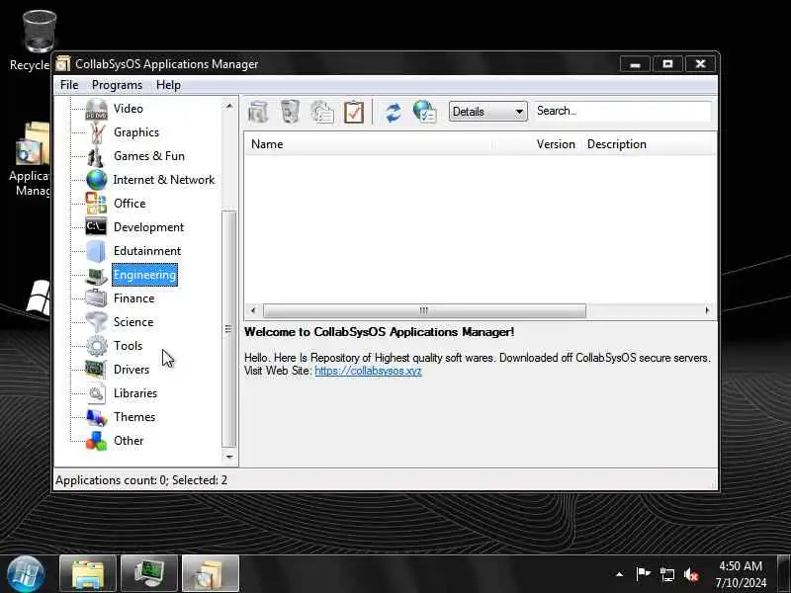Click the Action Center flag tray icon

[x=644, y=573]
